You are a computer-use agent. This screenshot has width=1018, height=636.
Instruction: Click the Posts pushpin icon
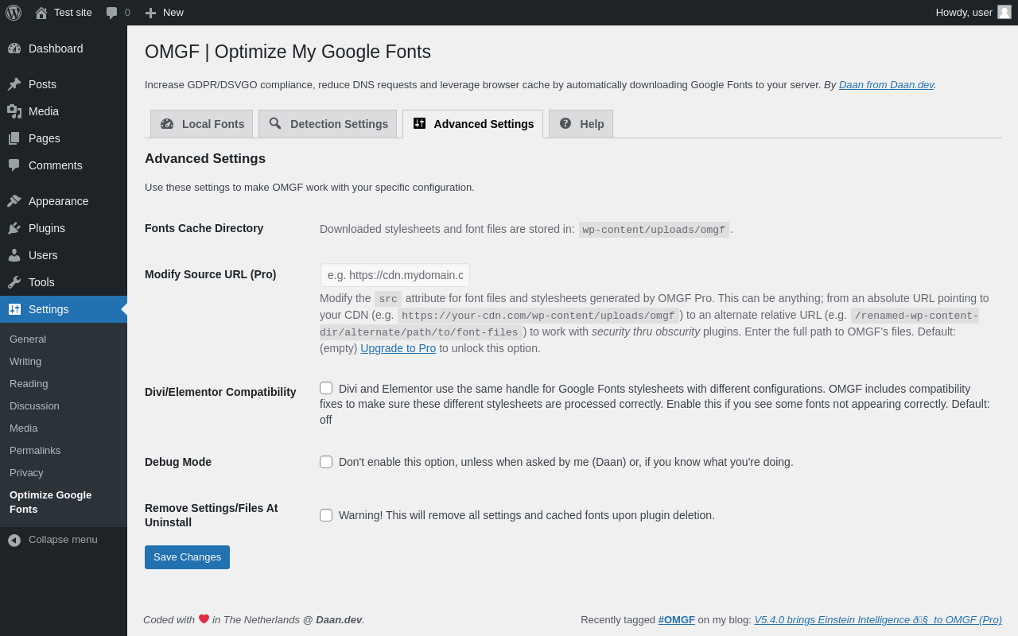pos(14,84)
